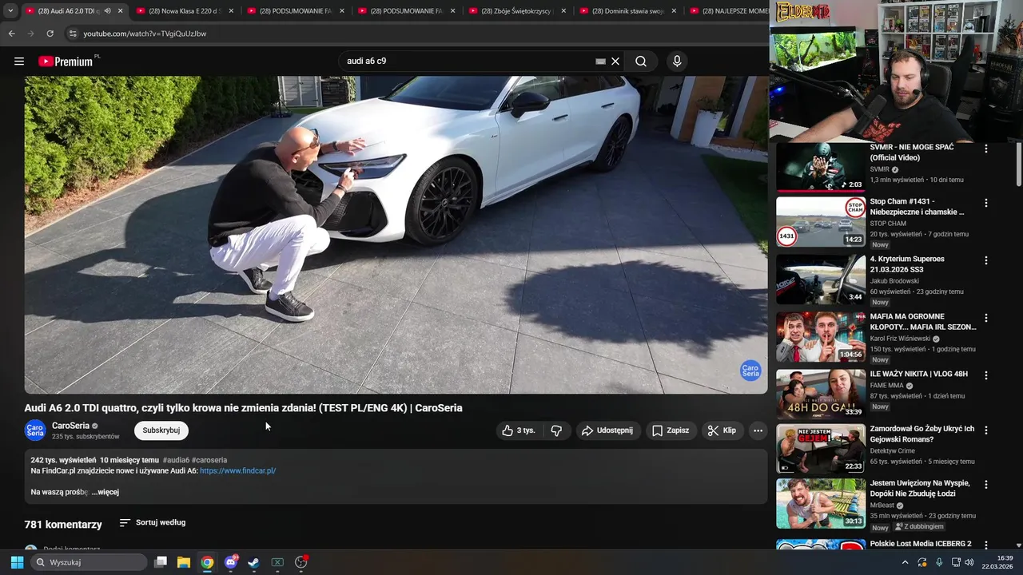
Task: Open the CaroSeria channel name link
Action: (70, 426)
